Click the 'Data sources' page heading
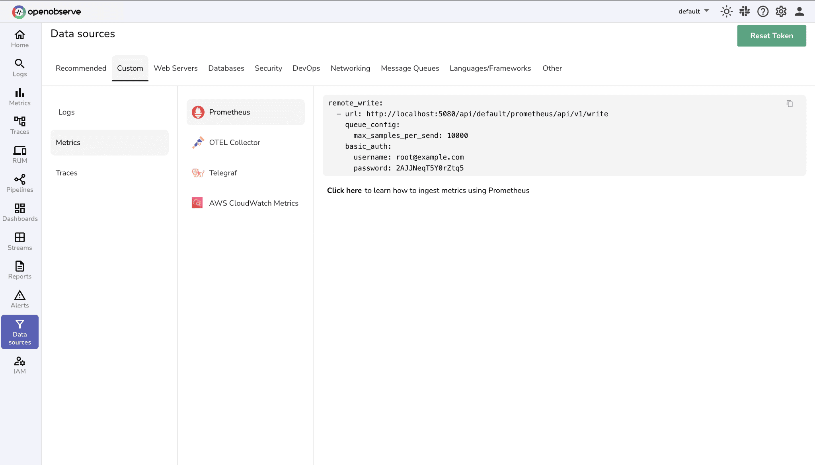 pos(83,34)
